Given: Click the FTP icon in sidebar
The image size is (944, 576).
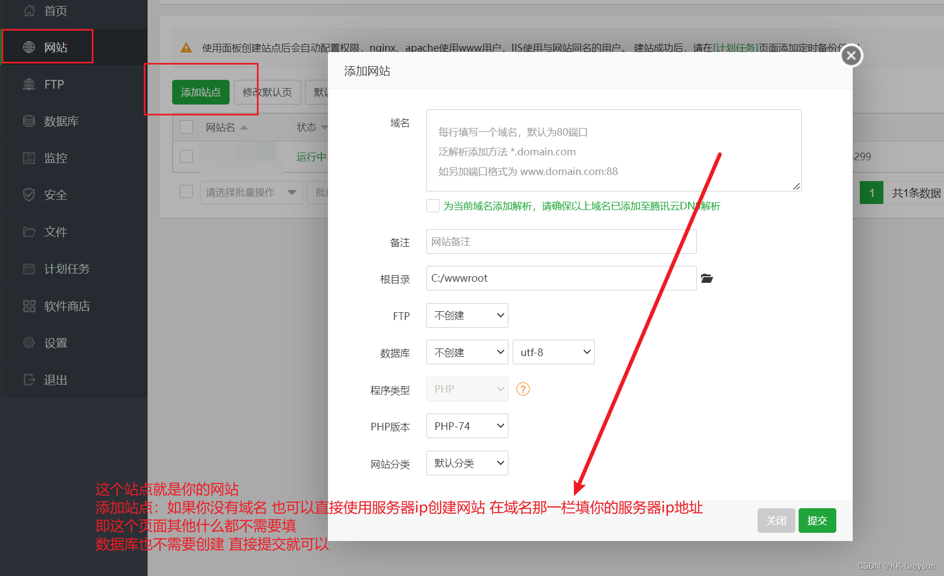Looking at the screenshot, I should (x=29, y=84).
